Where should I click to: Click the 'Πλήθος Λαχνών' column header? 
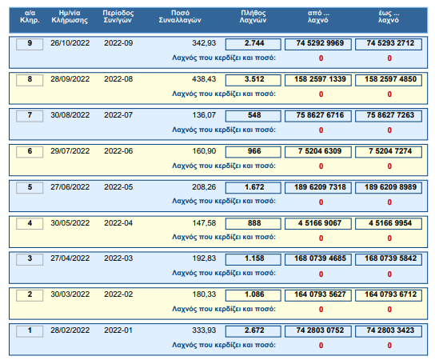pyautogui.click(x=253, y=17)
